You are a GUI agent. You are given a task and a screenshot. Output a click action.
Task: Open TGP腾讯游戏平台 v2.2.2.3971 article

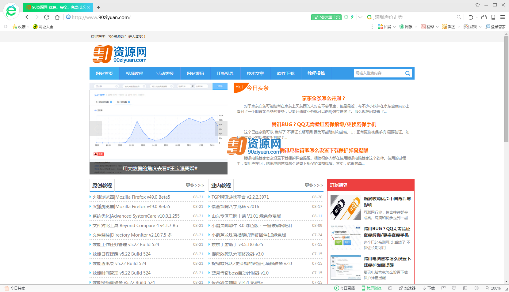[240, 197]
